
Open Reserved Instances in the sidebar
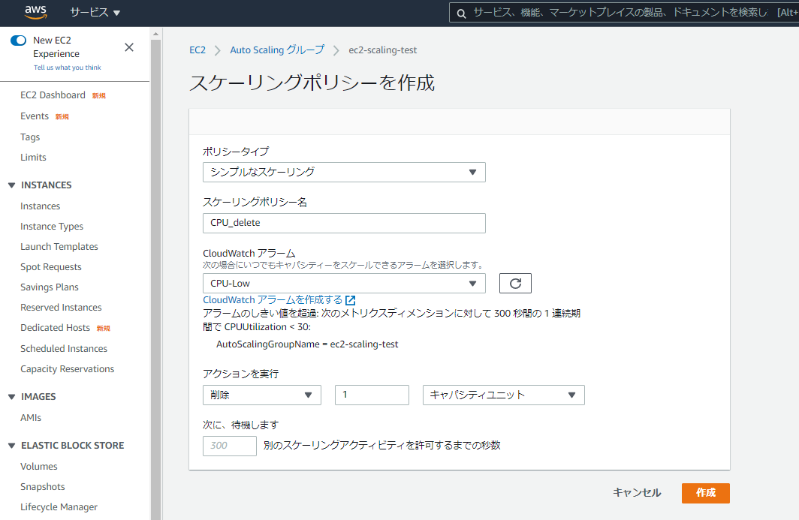[61, 307]
